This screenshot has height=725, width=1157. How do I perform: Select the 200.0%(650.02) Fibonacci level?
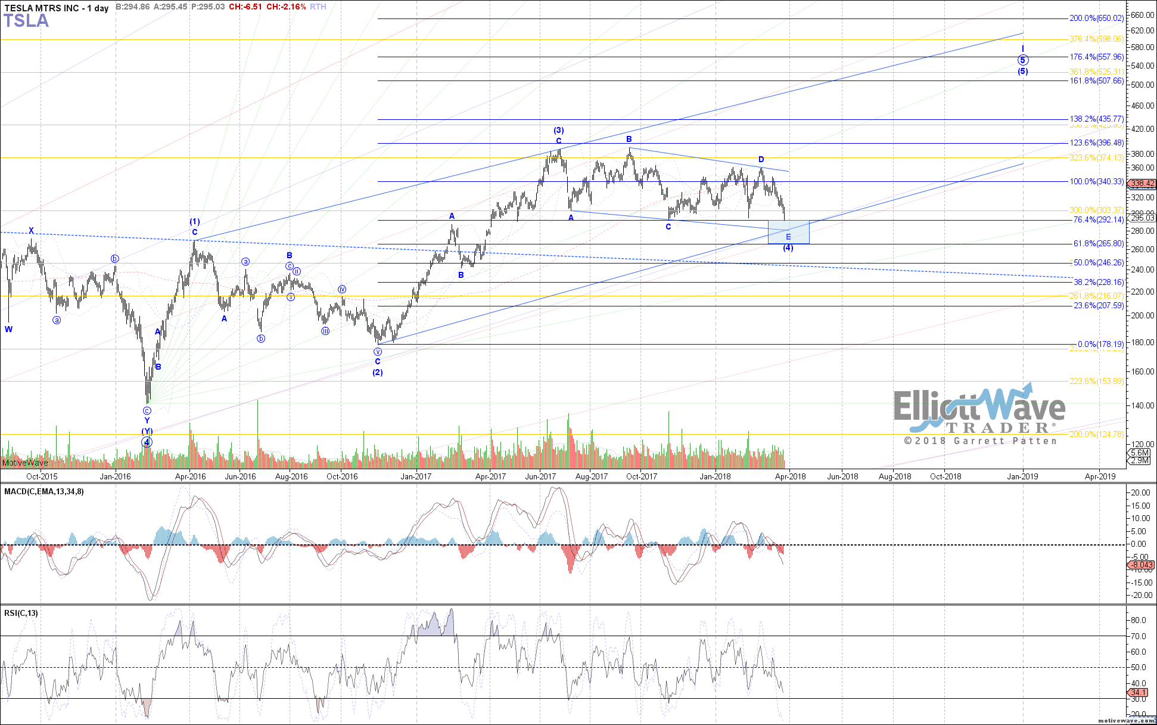[x=1096, y=18]
